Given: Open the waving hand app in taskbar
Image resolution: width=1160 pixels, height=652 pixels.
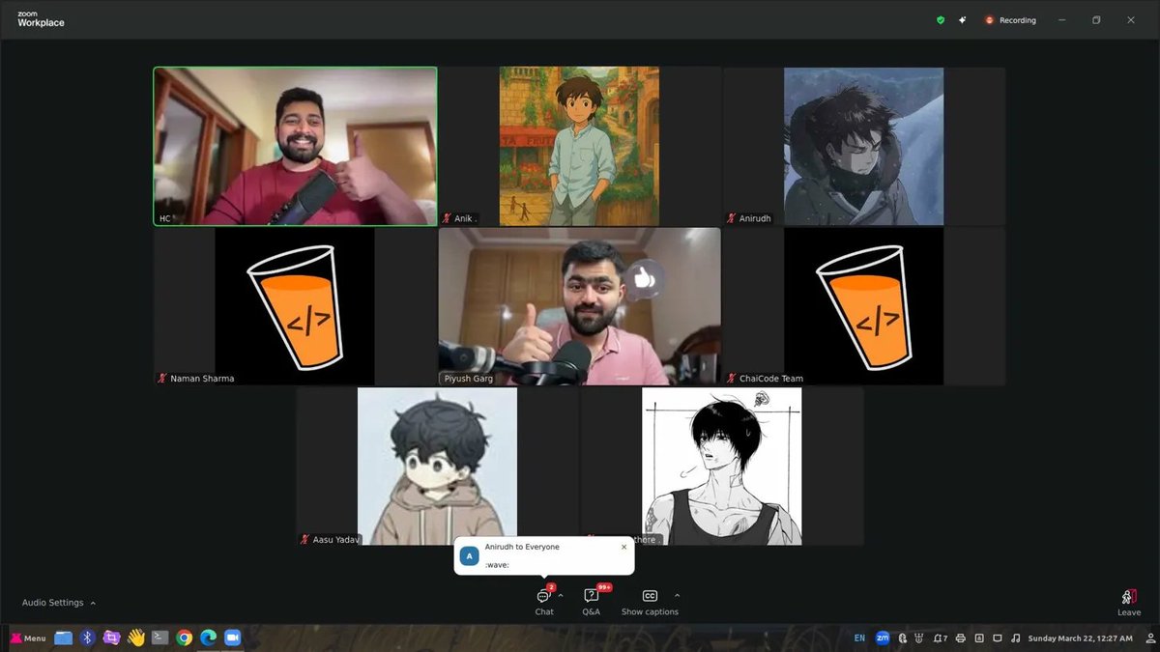Looking at the screenshot, I should coord(135,638).
